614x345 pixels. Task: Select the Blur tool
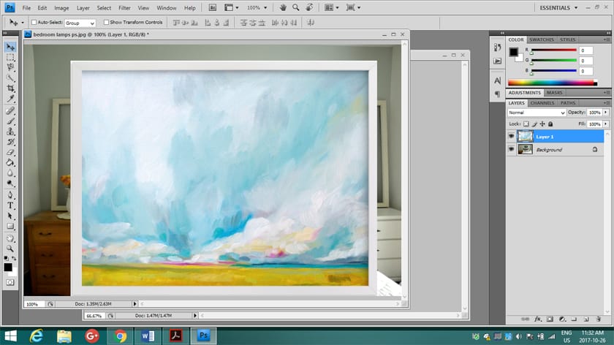[10, 173]
